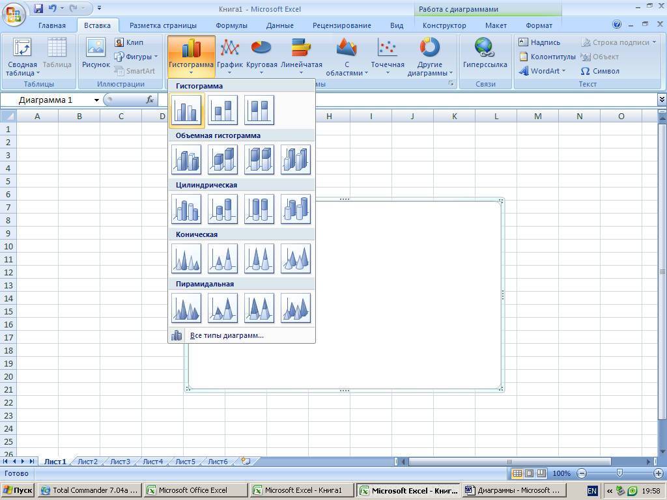Switch to the Данные tab

click(x=279, y=25)
